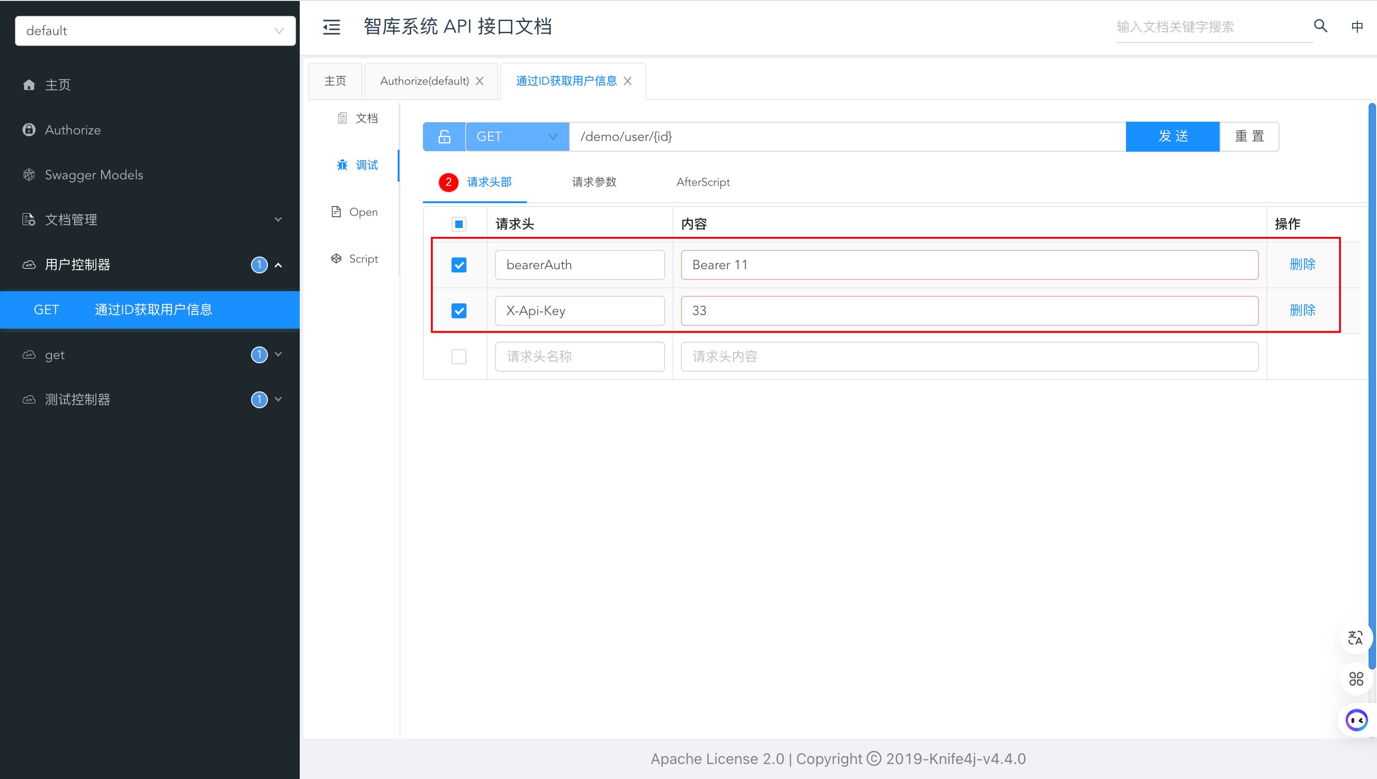This screenshot has width=1377, height=779.
Task: Click the 33 content field
Action: coord(969,310)
